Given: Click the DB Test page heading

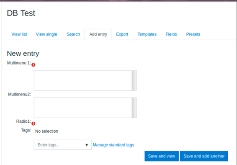Looking at the screenshot, I should 21,13.
